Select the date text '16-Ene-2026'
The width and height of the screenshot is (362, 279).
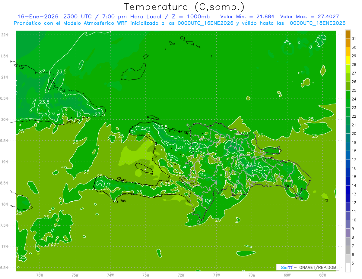coord(38,17)
